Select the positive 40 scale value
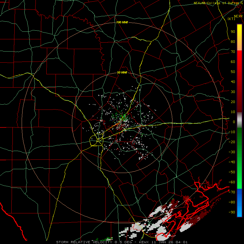 point(233,82)
